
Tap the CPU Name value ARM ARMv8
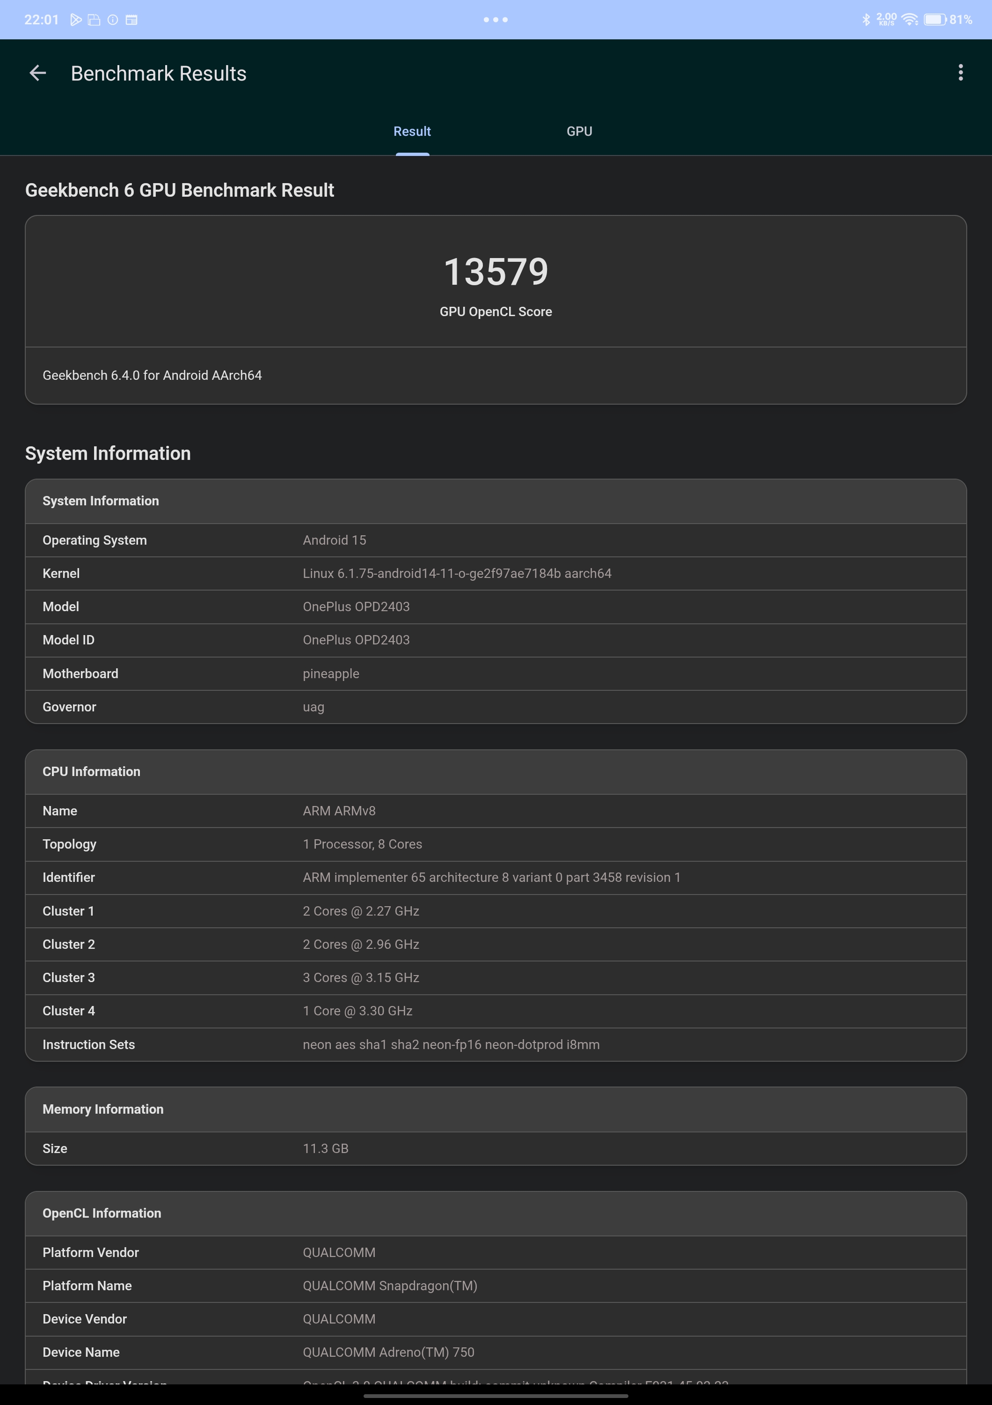tap(339, 811)
